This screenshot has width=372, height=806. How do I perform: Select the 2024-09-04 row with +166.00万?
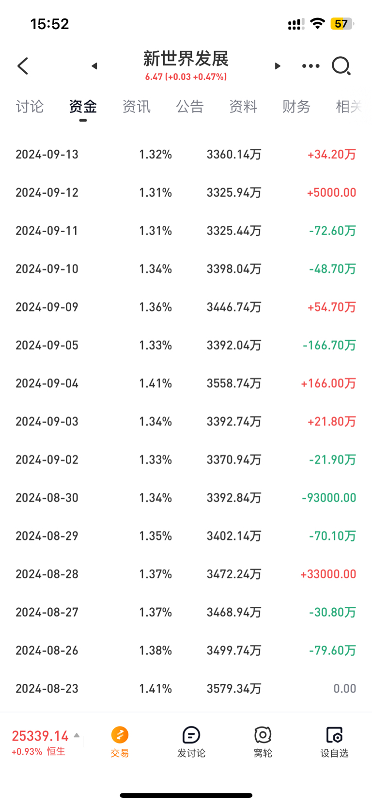click(186, 383)
